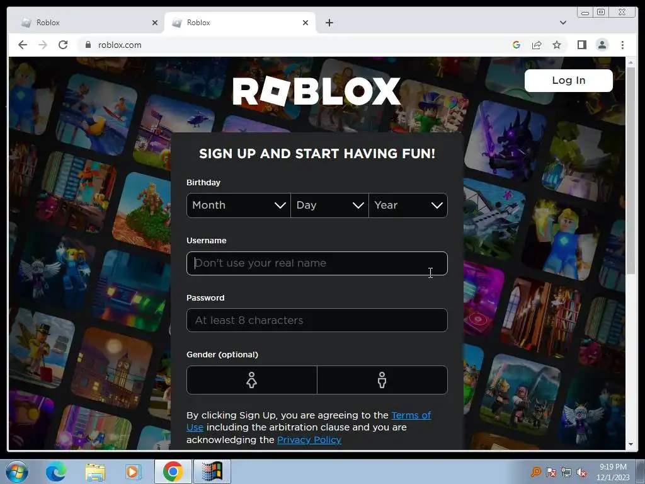Open the Terms of Use link
645x484 pixels.
pos(411,415)
